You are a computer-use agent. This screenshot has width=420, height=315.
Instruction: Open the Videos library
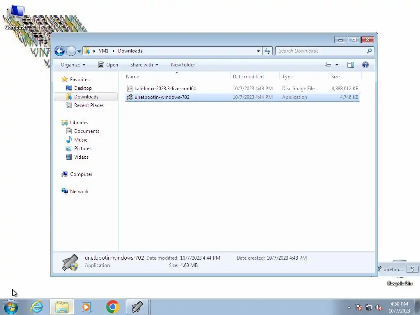tap(81, 157)
